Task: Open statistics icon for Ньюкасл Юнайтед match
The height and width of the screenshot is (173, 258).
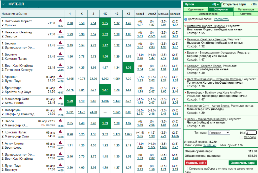Action: point(60,32)
